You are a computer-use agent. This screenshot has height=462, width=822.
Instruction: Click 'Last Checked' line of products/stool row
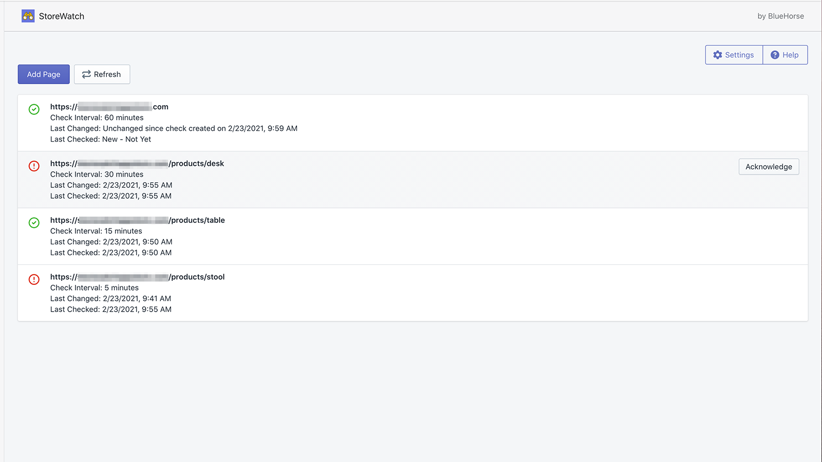[111, 310]
